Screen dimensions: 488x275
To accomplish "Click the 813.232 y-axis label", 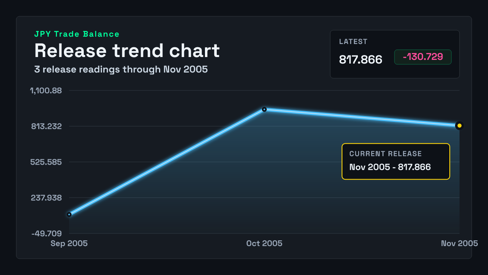I will (46, 126).
